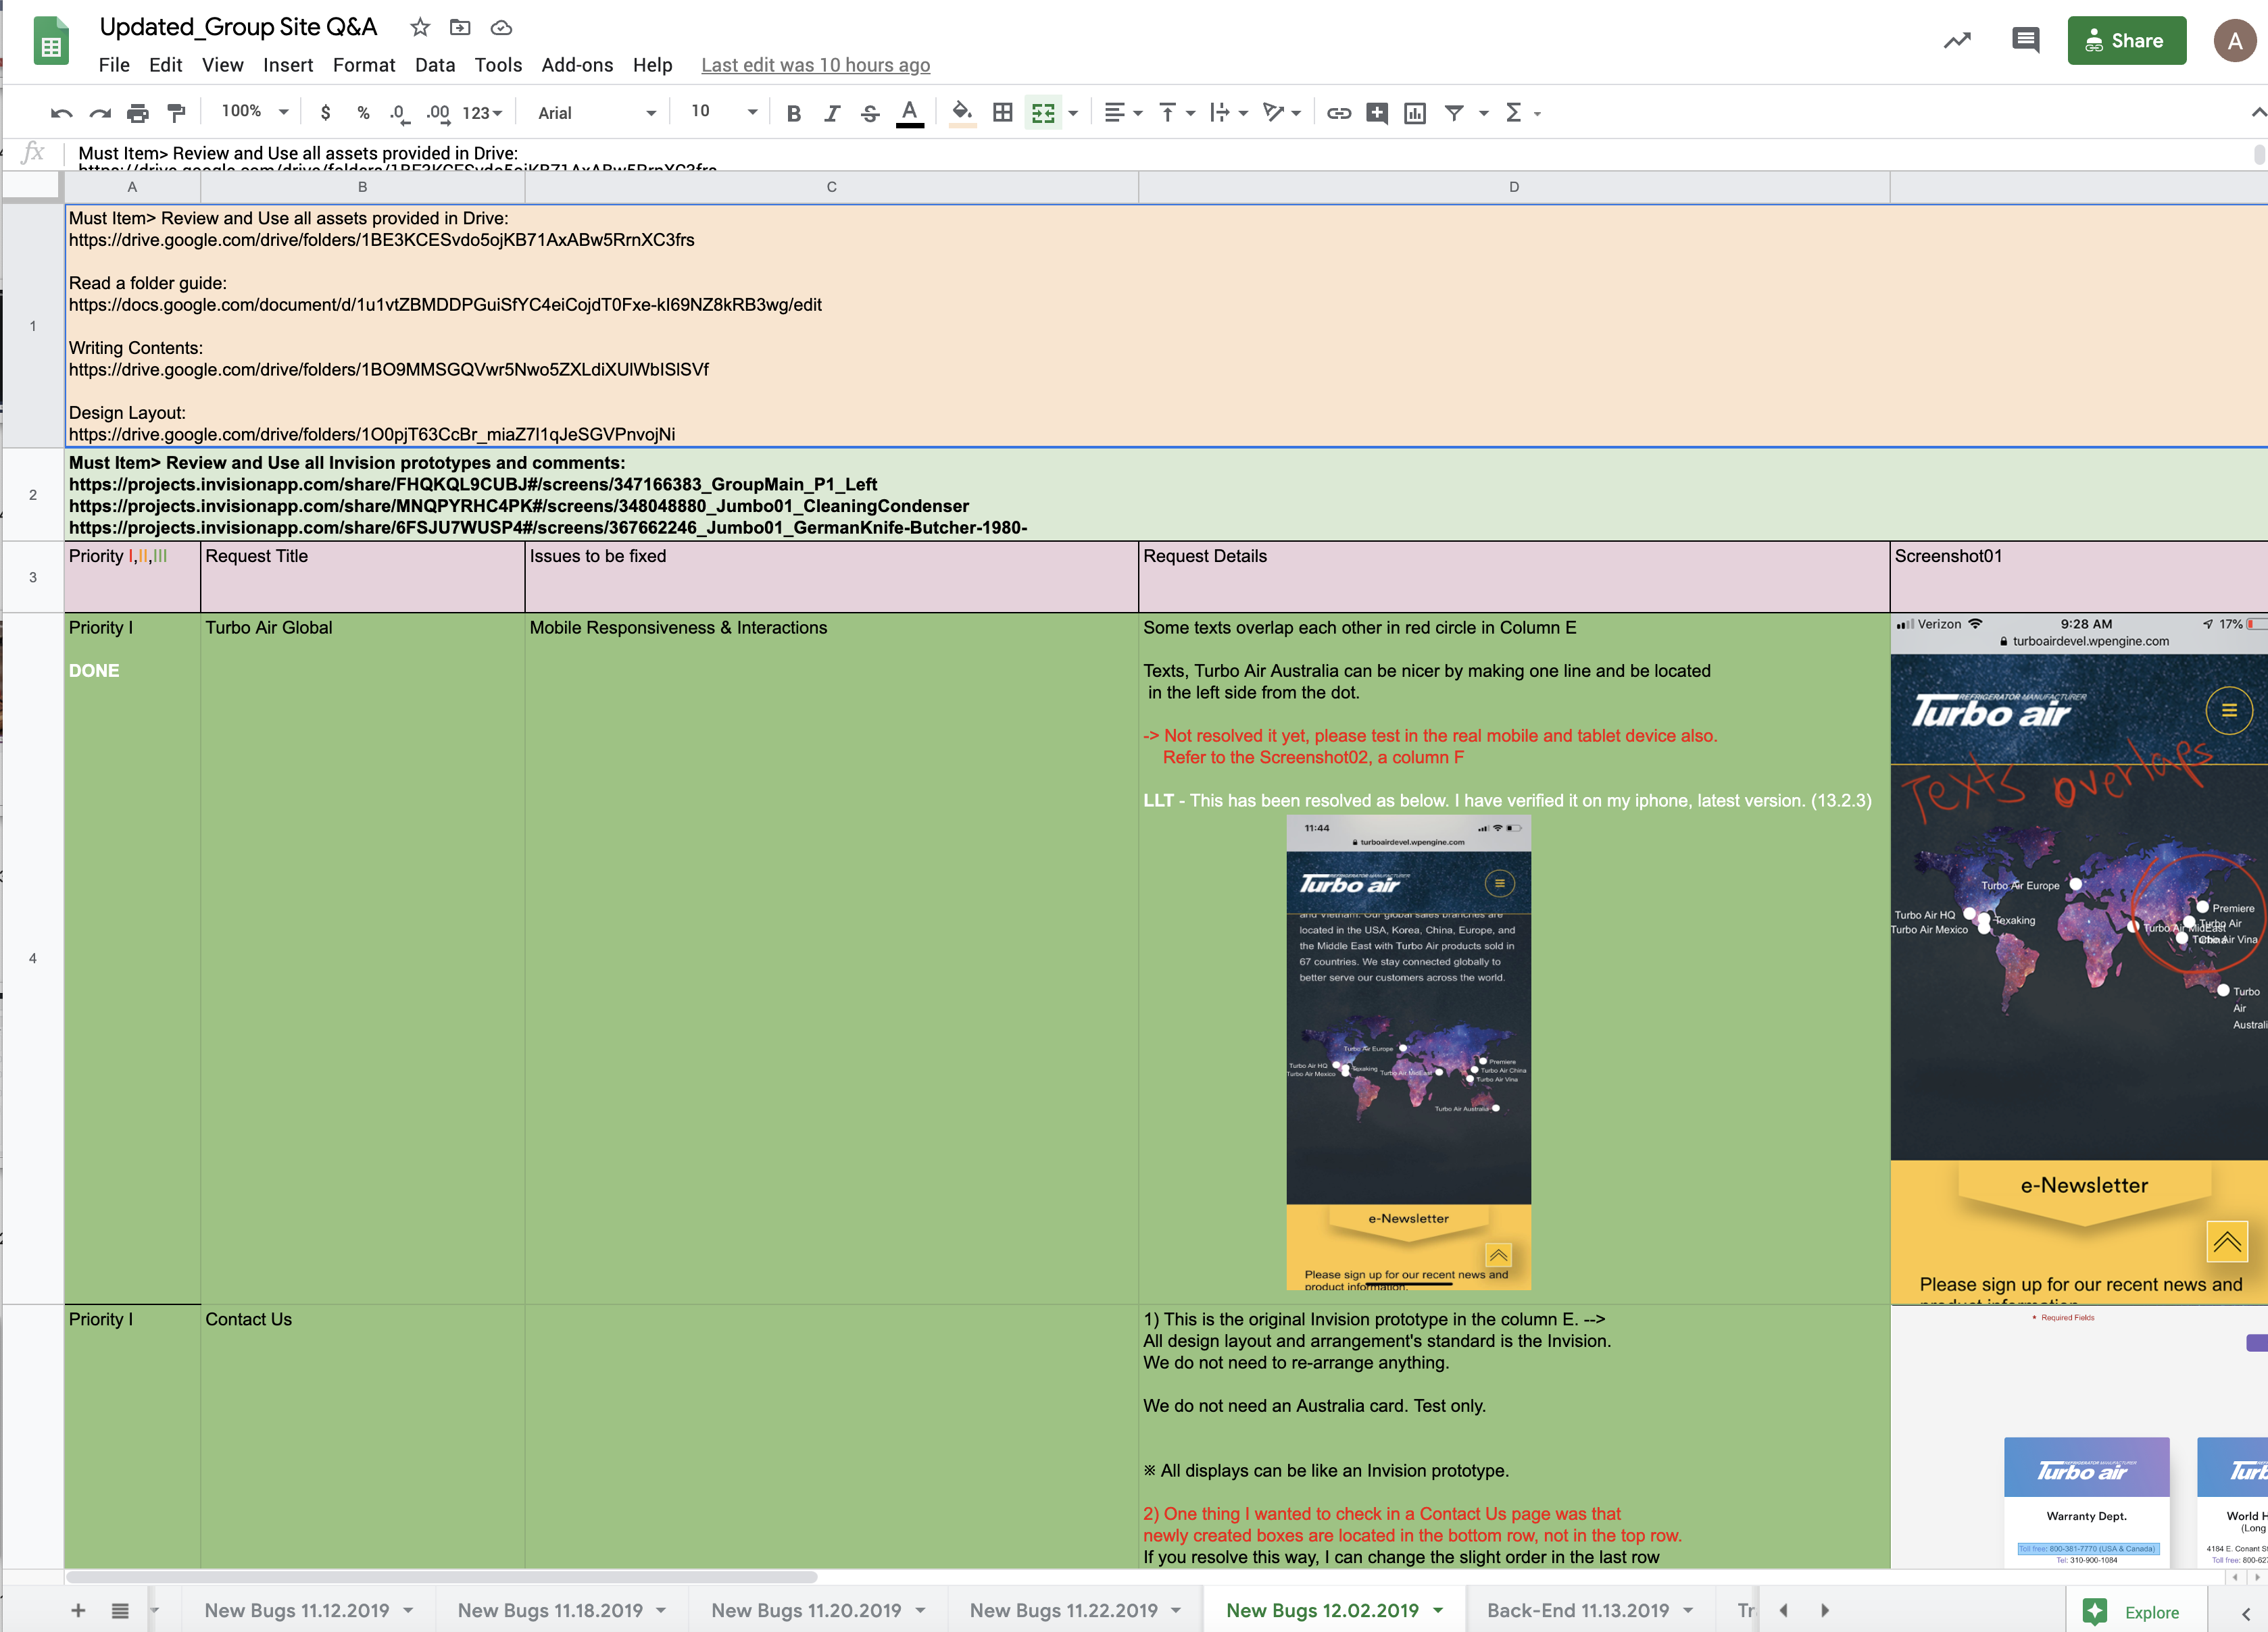Click the Insert link icon
Screen dimensions: 2268x1632
[1338, 113]
